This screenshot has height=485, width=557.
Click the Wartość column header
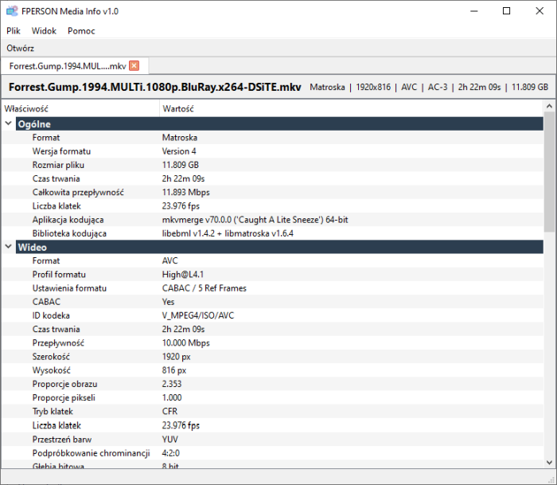tap(352, 108)
